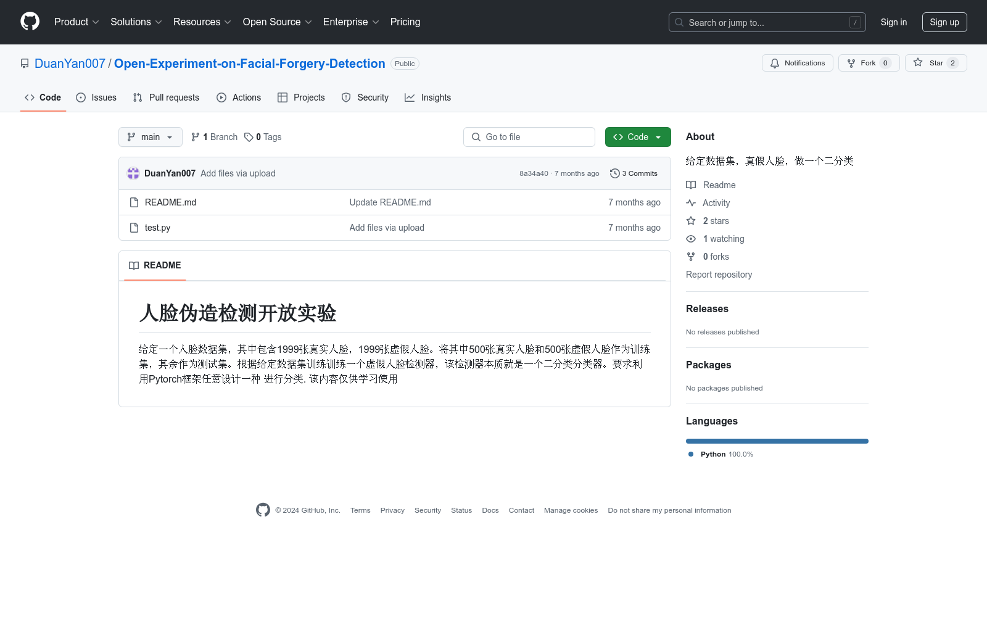Expand the Solutions menu
This screenshot has height=617, width=987.
tap(136, 22)
